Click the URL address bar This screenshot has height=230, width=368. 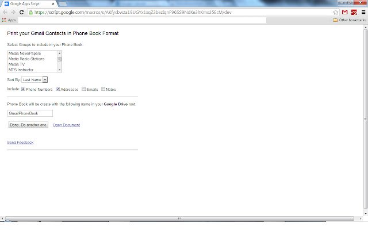point(179,12)
